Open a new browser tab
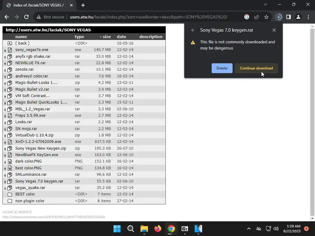Image resolution: width=315 pixels, height=236 pixels. [83, 5]
